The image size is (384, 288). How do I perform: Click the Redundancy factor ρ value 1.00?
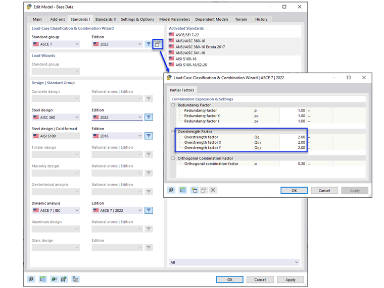(x=293, y=110)
